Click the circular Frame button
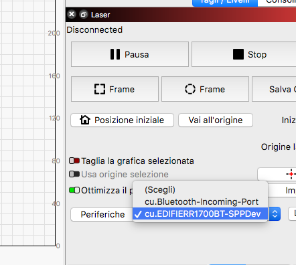The width and height of the screenshot is (296, 265). [x=205, y=89]
